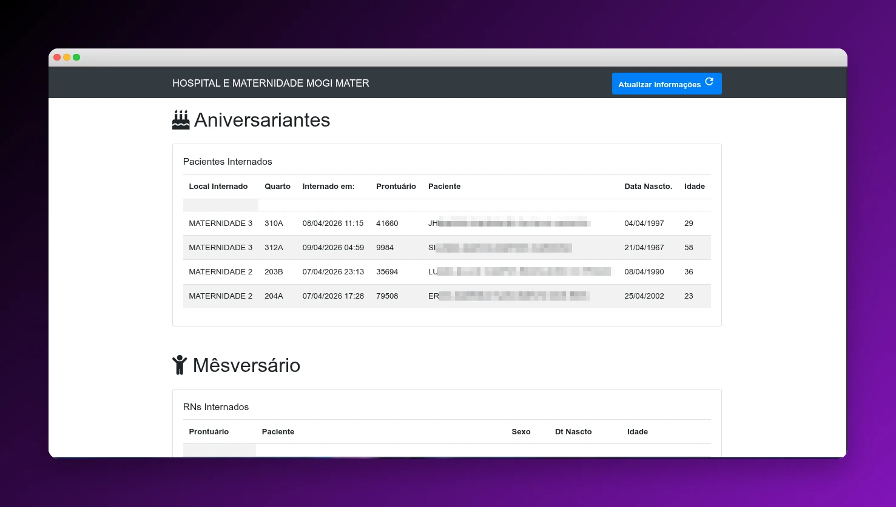Click room cell 203B

tap(274, 272)
